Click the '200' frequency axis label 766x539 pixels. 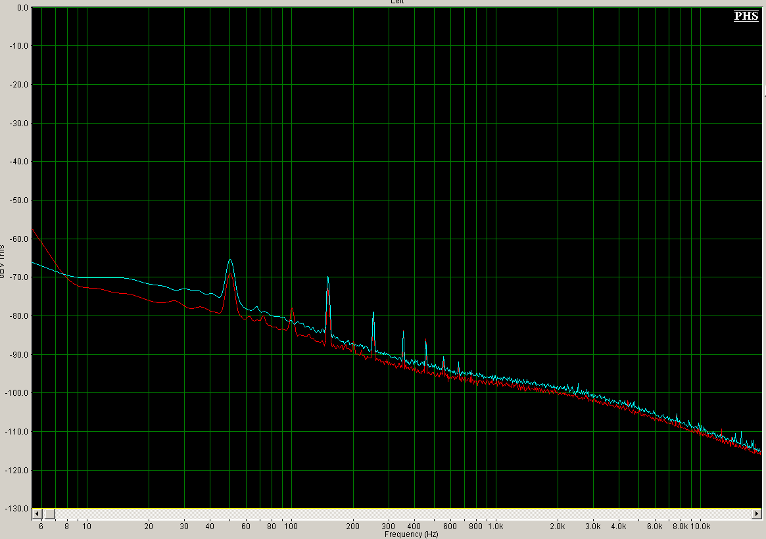(x=352, y=527)
